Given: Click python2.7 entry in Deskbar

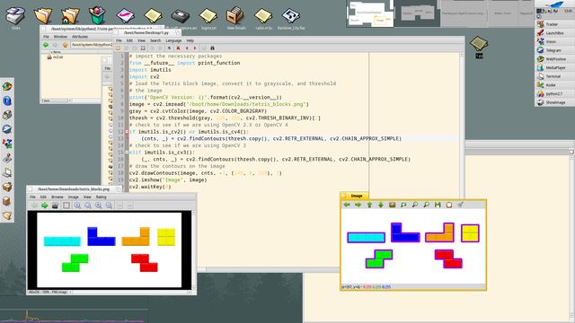Looking at the screenshot, I should point(554,93).
